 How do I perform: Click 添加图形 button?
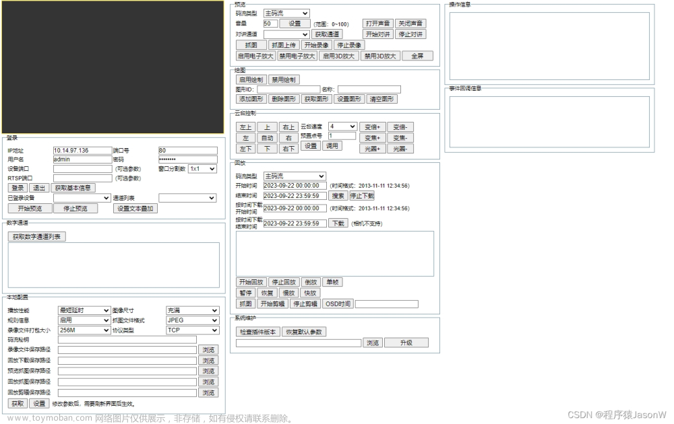pyautogui.click(x=251, y=99)
